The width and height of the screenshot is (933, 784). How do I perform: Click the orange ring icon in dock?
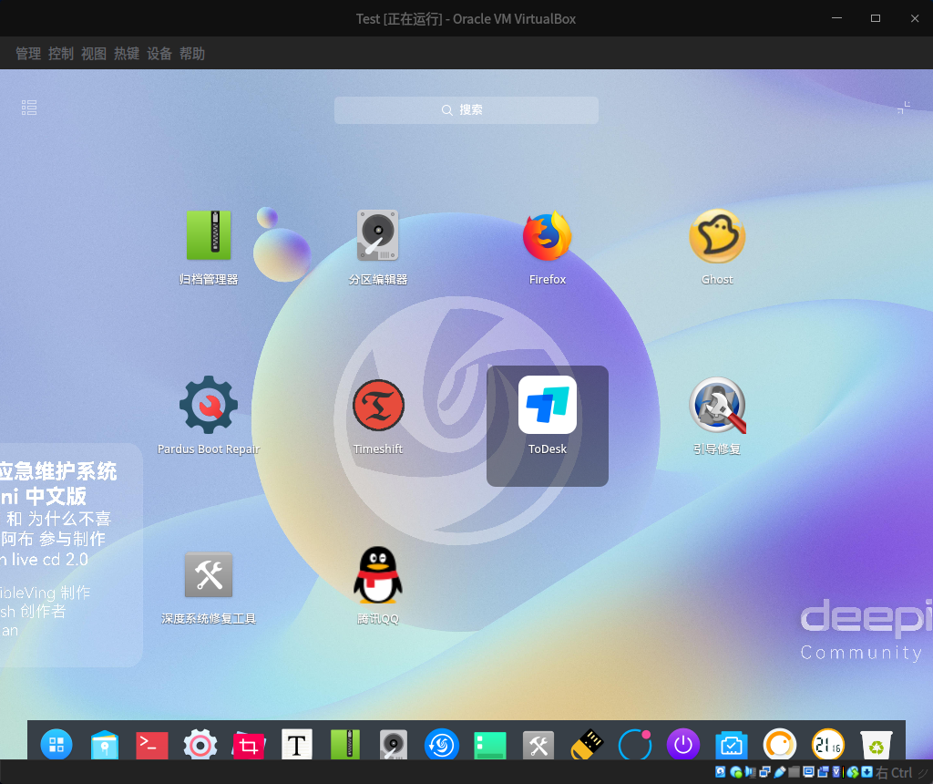coord(780,744)
